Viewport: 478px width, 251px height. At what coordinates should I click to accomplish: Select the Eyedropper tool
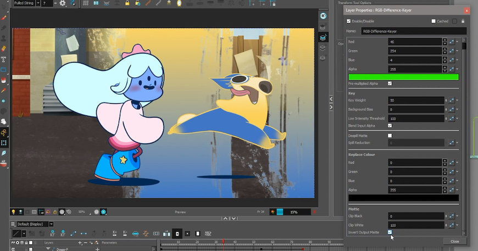pos(4,91)
